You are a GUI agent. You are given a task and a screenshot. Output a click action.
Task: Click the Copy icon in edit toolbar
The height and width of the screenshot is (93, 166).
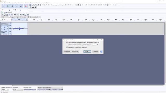[x=5, y=14]
